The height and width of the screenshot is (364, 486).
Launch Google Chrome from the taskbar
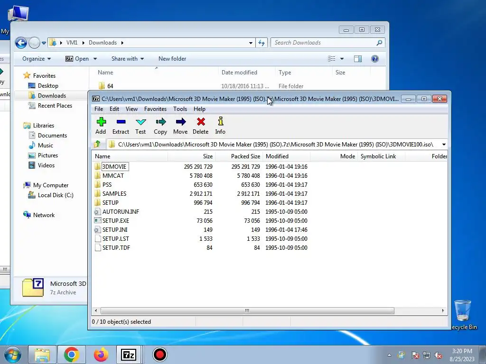pyautogui.click(x=72, y=355)
